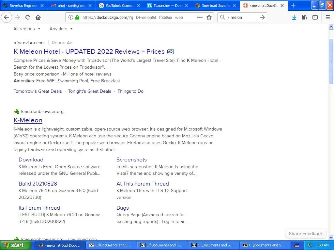Click the scrollbar down arrow
The width and height of the screenshot is (334, 250).
tap(331, 237)
